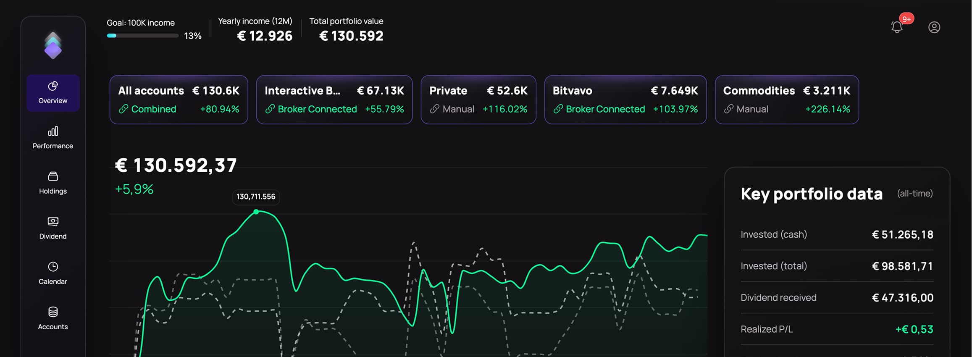This screenshot has height=357, width=972.
Task: Click the € 47.316,00 value
Action: point(903,298)
